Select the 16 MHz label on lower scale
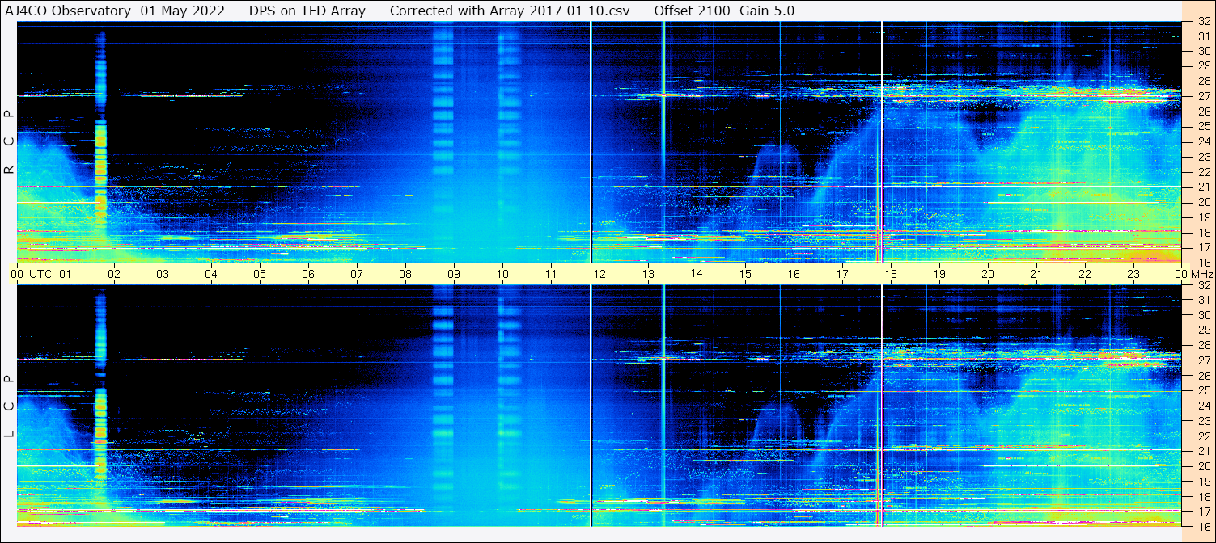Screen dimensions: 1216x543 (x=1203, y=526)
